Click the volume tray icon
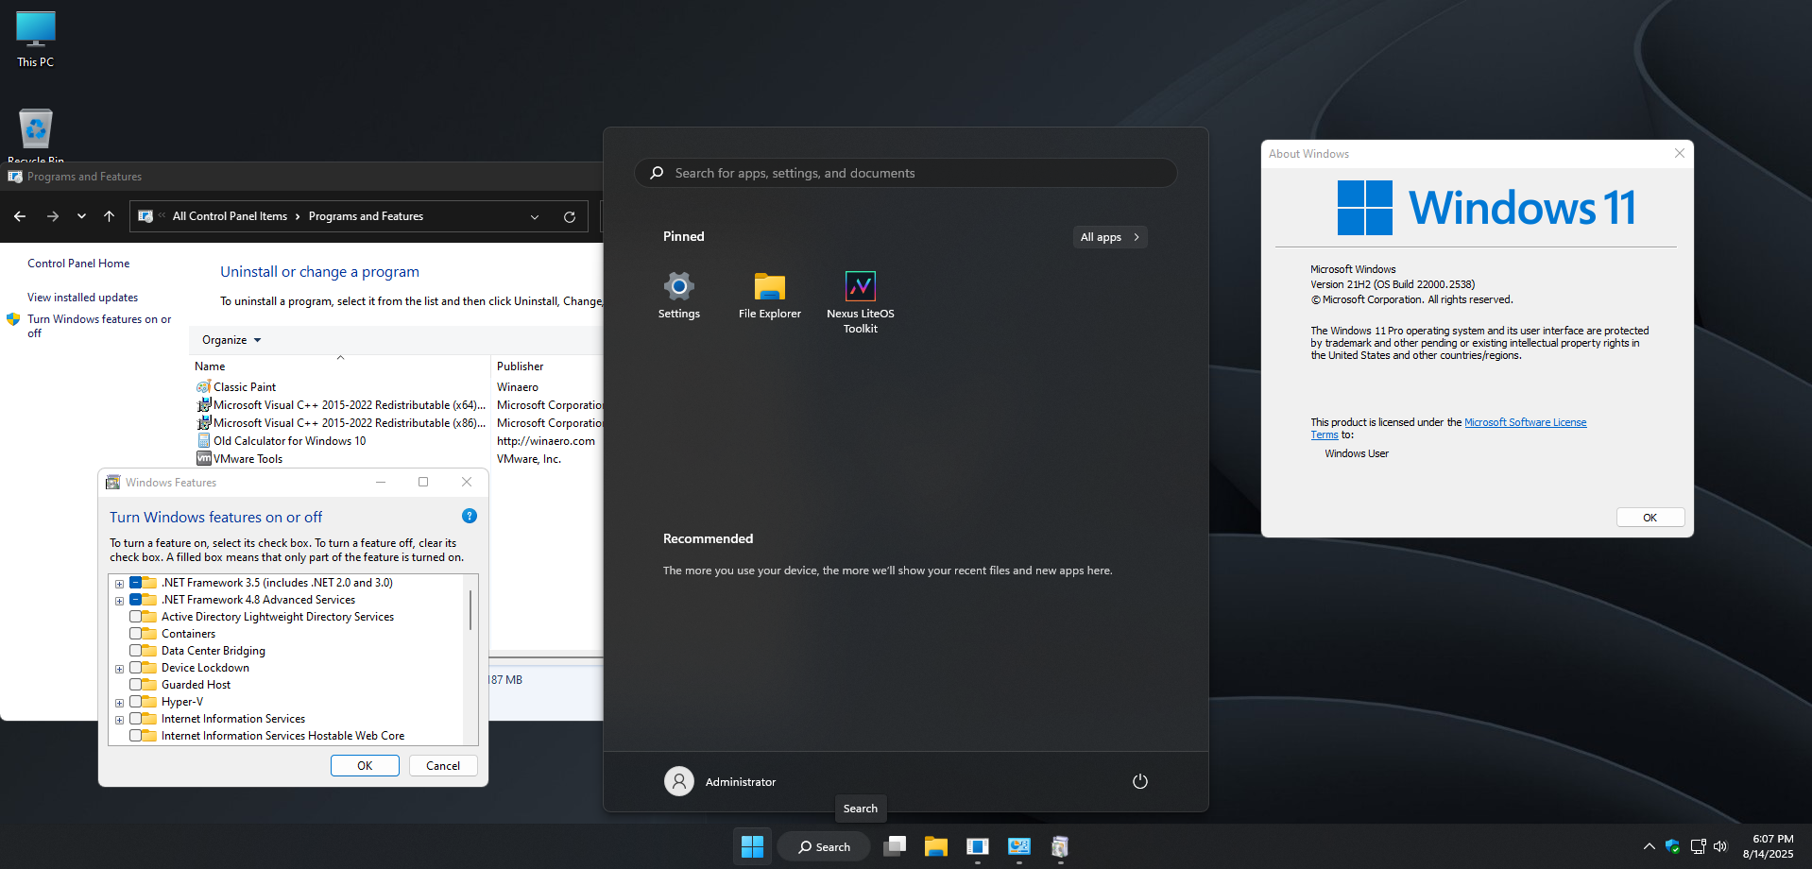Viewport: 1812px width, 869px height. click(x=1720, y=846)
